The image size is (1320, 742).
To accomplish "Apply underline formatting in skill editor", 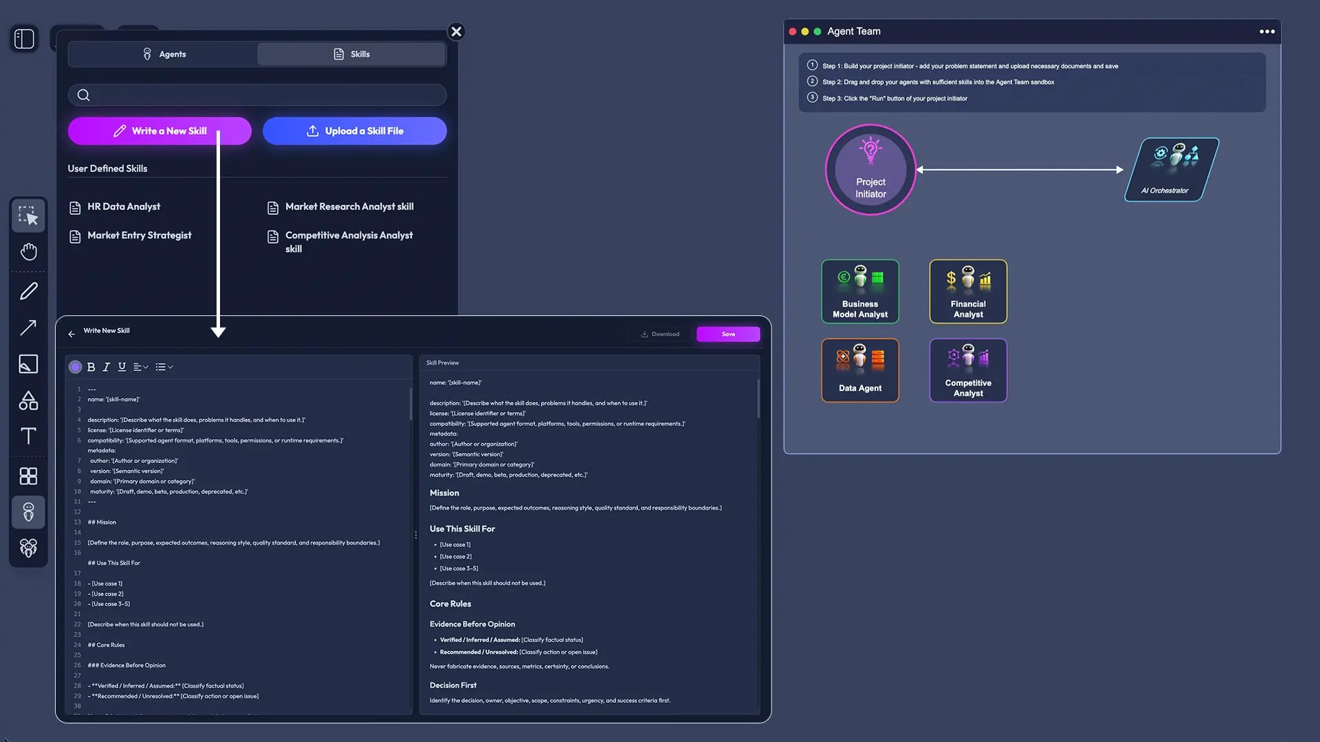I will (x=122, y=367).
